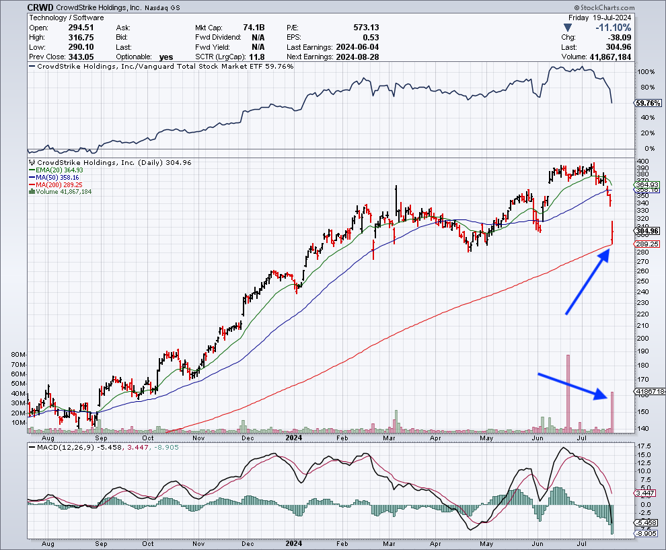
Task: Click the relative strength vs Vanguard ETF label
Action: pyautogui.click(x=165, y=66)
